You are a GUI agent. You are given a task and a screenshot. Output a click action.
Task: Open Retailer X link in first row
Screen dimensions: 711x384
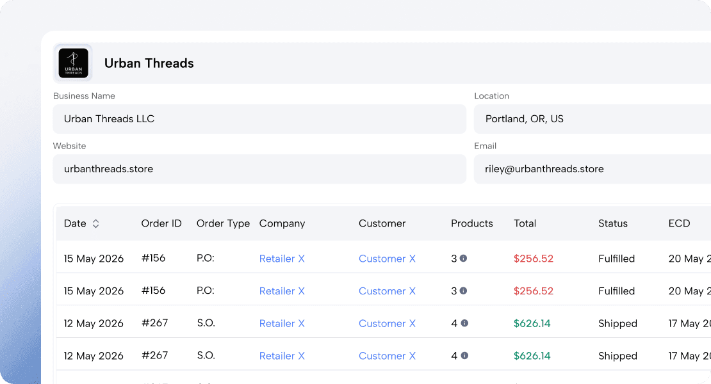(x=282, y=259)
